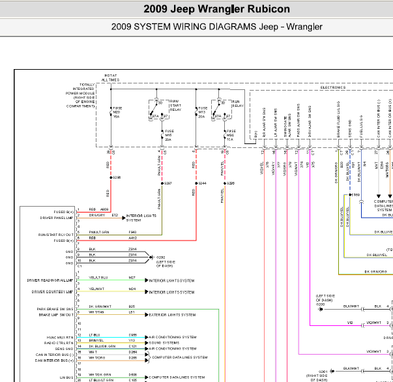This screenshot has height=382, width=393.
Task: Click the "EXTERIOR LIGHTS SYSTEM" reference
Action: (172, 315)
